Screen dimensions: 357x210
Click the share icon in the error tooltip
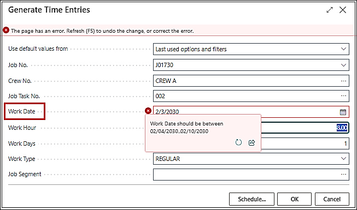tap(251, 142)
